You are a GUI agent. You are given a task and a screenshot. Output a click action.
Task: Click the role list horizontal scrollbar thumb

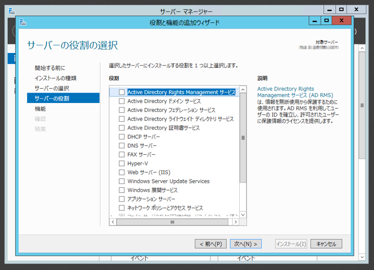pos(172,222)
